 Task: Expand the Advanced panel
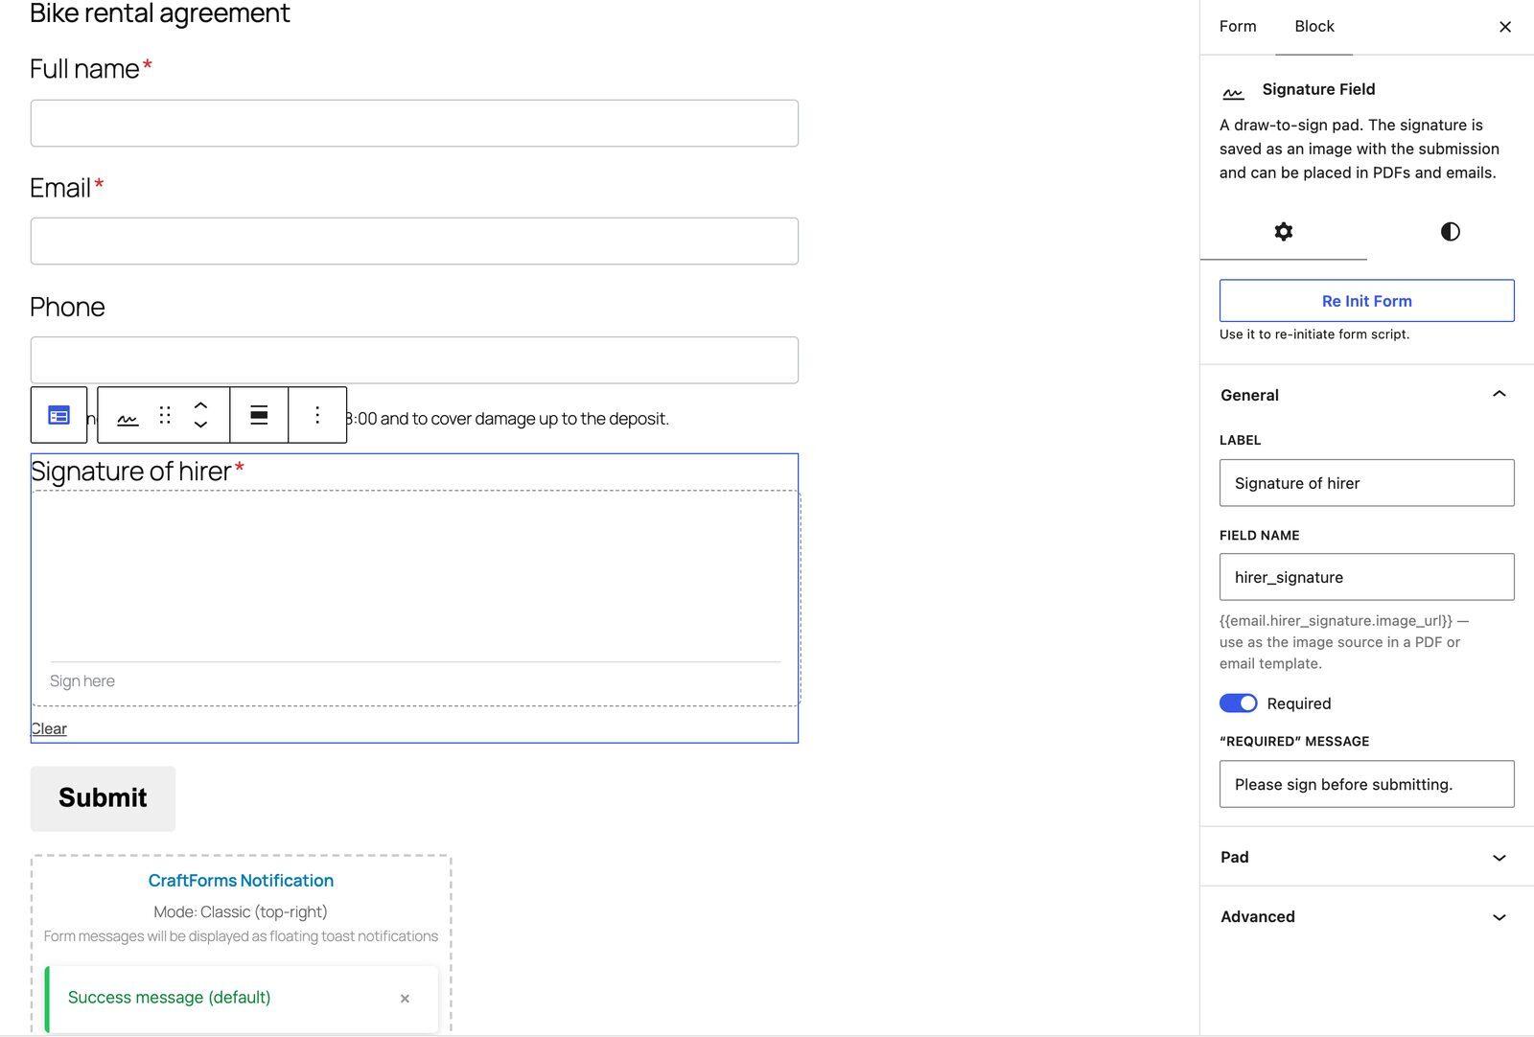pos(1366,916)
